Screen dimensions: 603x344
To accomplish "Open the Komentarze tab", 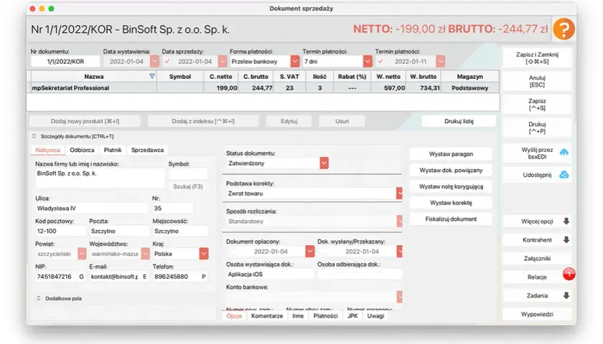I will [x=267, y=316].
